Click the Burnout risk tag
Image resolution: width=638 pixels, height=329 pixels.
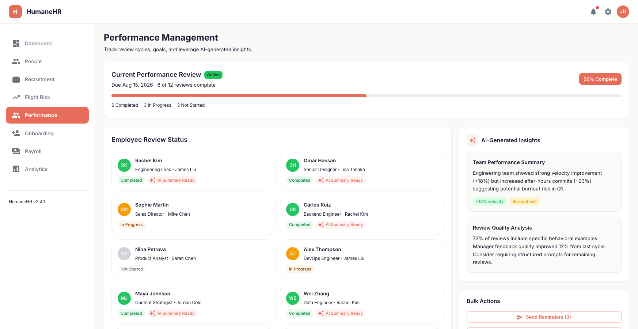[524, 201]
